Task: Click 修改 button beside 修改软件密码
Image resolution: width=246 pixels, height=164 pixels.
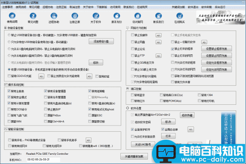Action: (168, 122)
